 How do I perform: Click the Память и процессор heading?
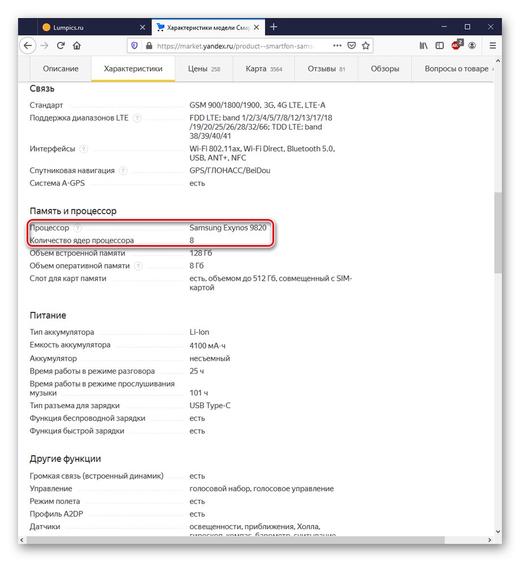point(73,211)
